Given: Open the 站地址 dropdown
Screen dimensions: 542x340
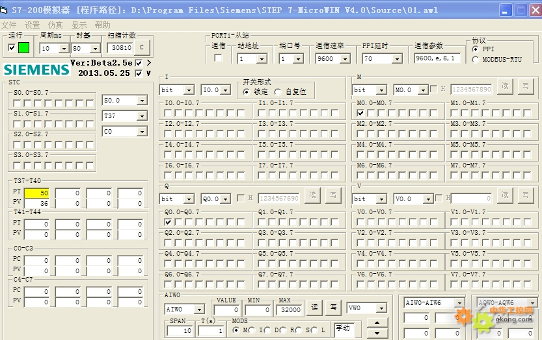Looking at the screenshot, I should pyautogui.click(x=262, y=59).
